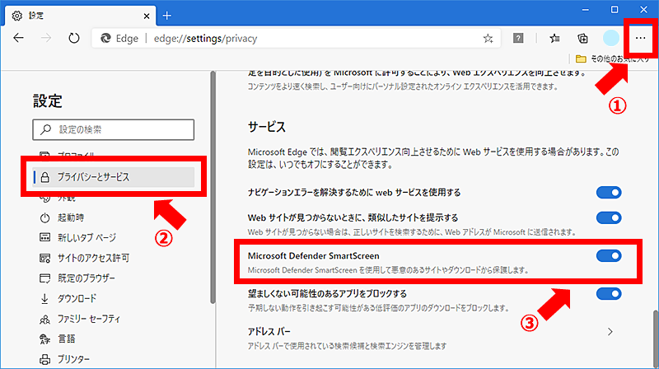Open the Edge menu (three dots)
659x369 pixels.
point(638,38)
